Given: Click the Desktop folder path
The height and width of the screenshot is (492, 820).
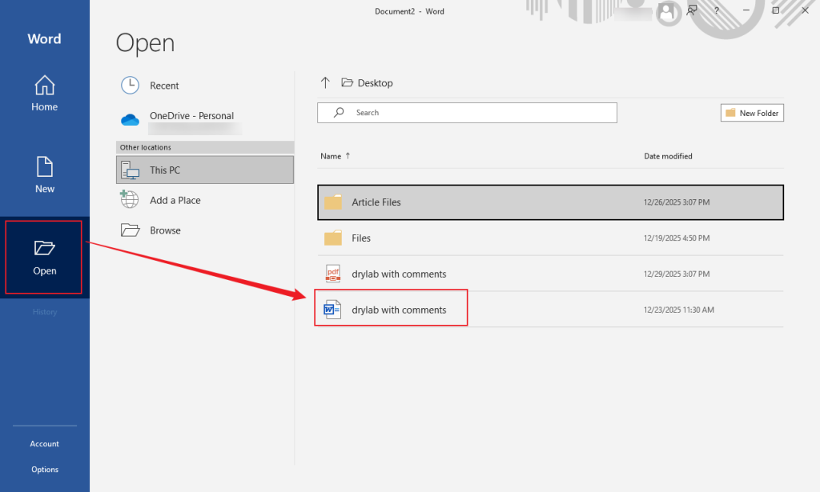Looking at the screenshot, I should 375,83.
